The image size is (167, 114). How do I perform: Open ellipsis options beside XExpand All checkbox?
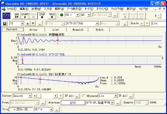click(x=130, y=96)
